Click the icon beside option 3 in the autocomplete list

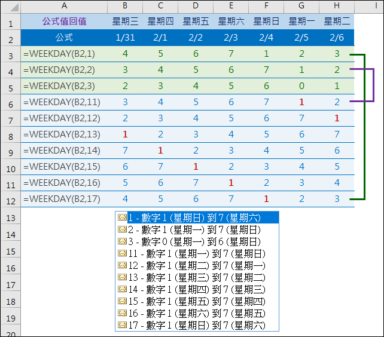[x=122, y=241]
